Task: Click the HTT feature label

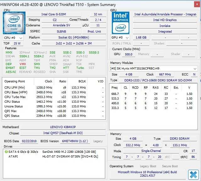Action: (x=66, y=68)
